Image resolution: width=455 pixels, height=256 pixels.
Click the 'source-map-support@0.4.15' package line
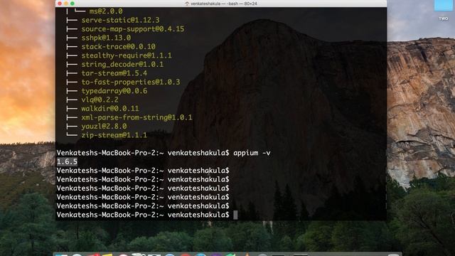point(133,29)
